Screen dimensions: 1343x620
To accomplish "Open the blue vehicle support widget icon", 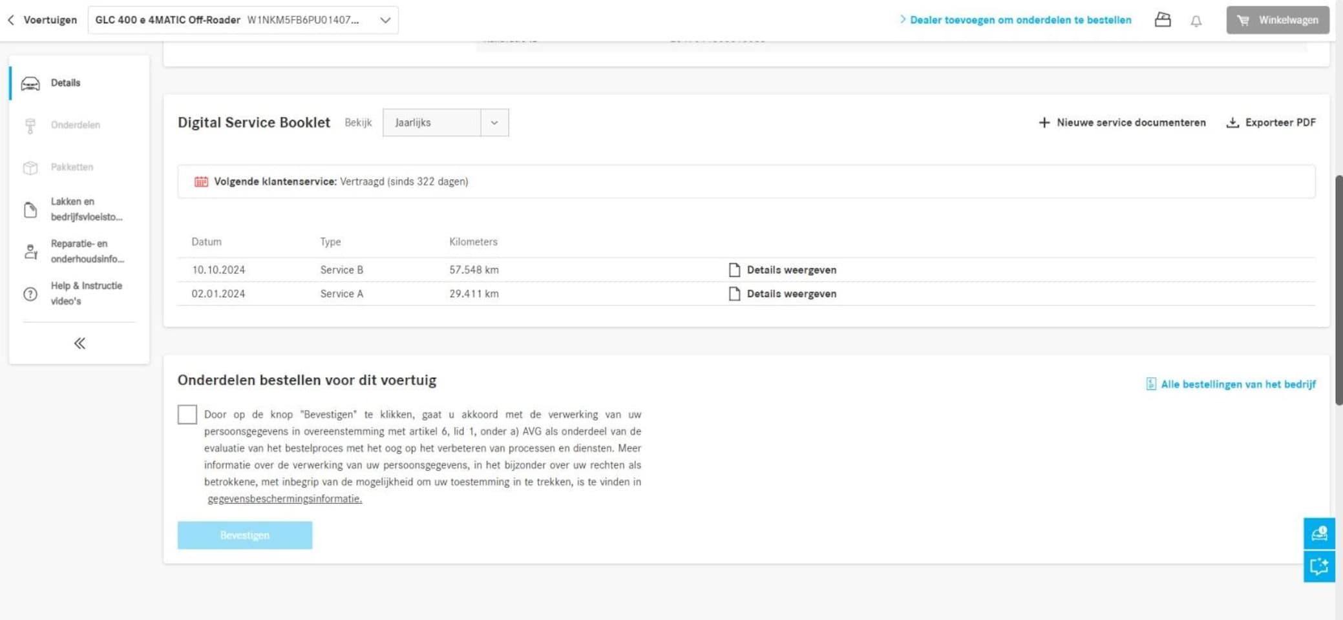I will [x=1319, y=533].
